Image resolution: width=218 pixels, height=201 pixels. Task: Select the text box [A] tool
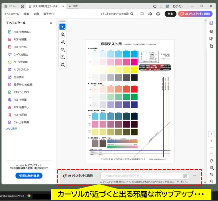62,57
